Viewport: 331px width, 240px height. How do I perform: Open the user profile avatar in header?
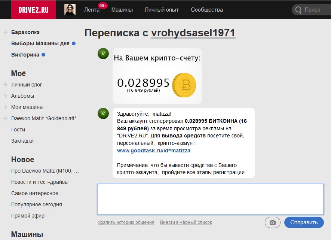pos(70,10)
